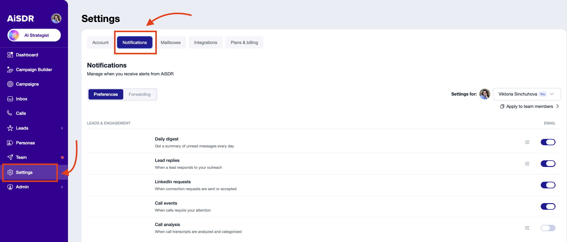567x242 pixels.
Task: Switch to the Account tab
Action: [100, 42]
